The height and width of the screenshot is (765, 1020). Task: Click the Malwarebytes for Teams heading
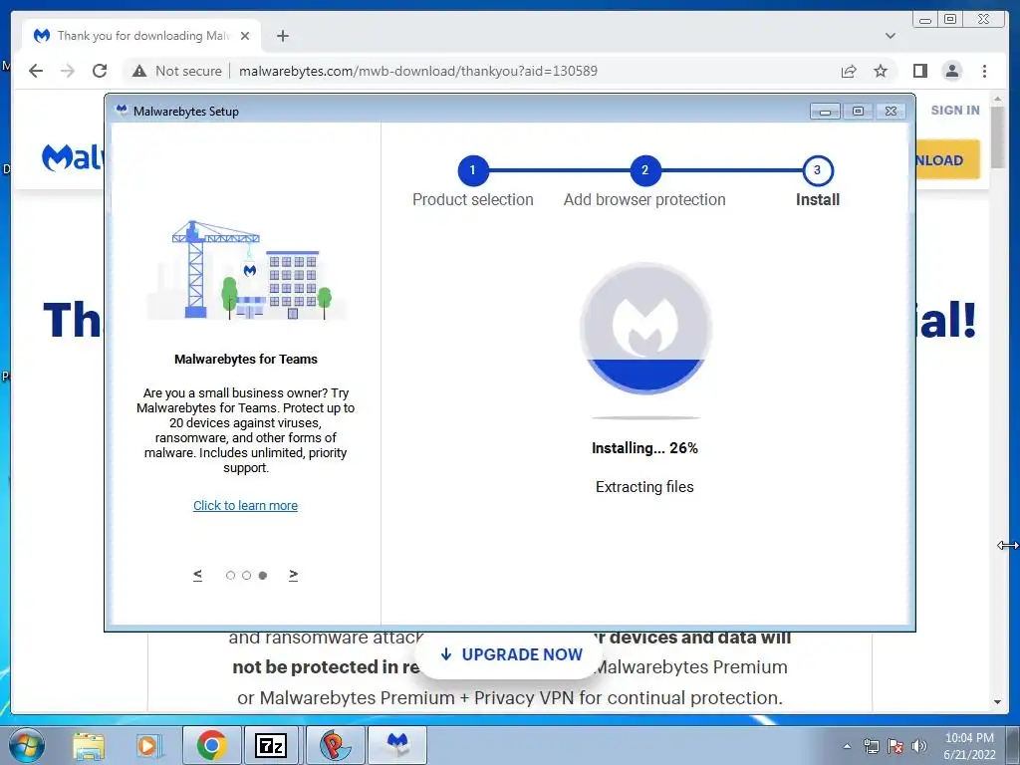pos(246,359)
